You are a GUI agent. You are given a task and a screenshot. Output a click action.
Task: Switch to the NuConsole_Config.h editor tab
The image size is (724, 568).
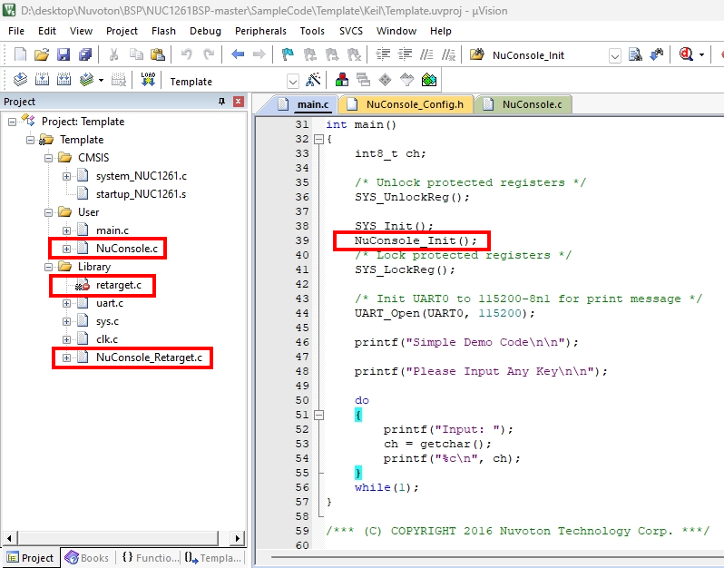(x=406, y=104)
